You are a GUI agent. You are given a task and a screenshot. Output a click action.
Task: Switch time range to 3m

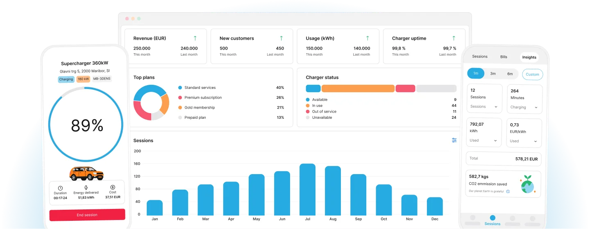pos(493,74)
